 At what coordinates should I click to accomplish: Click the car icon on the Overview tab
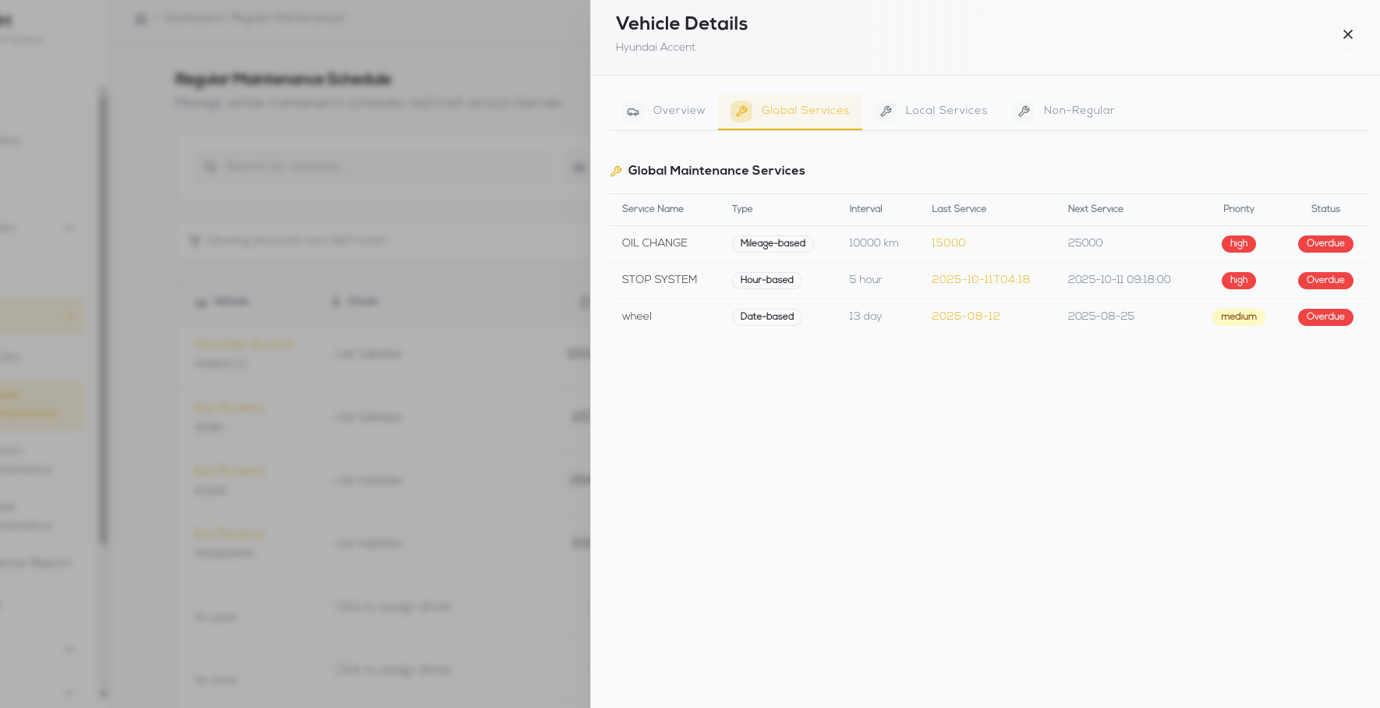coord(633,112)
